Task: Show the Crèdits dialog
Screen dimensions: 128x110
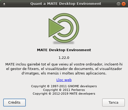Action: [x=14, y=103]
